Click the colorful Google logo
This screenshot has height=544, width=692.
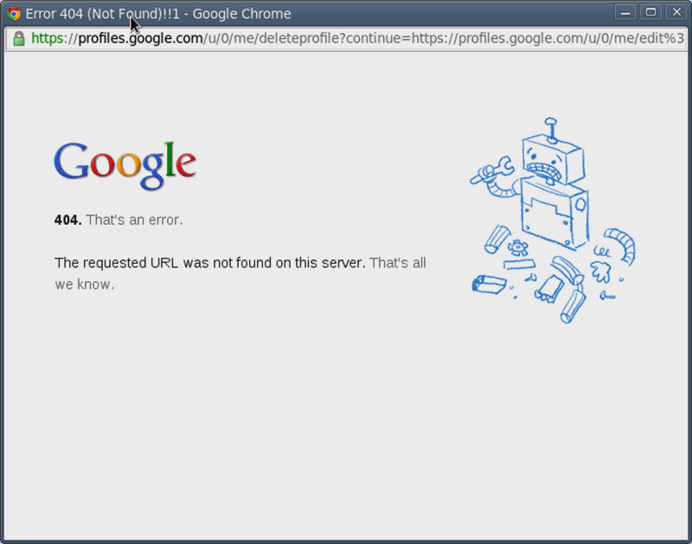(125, 166)
